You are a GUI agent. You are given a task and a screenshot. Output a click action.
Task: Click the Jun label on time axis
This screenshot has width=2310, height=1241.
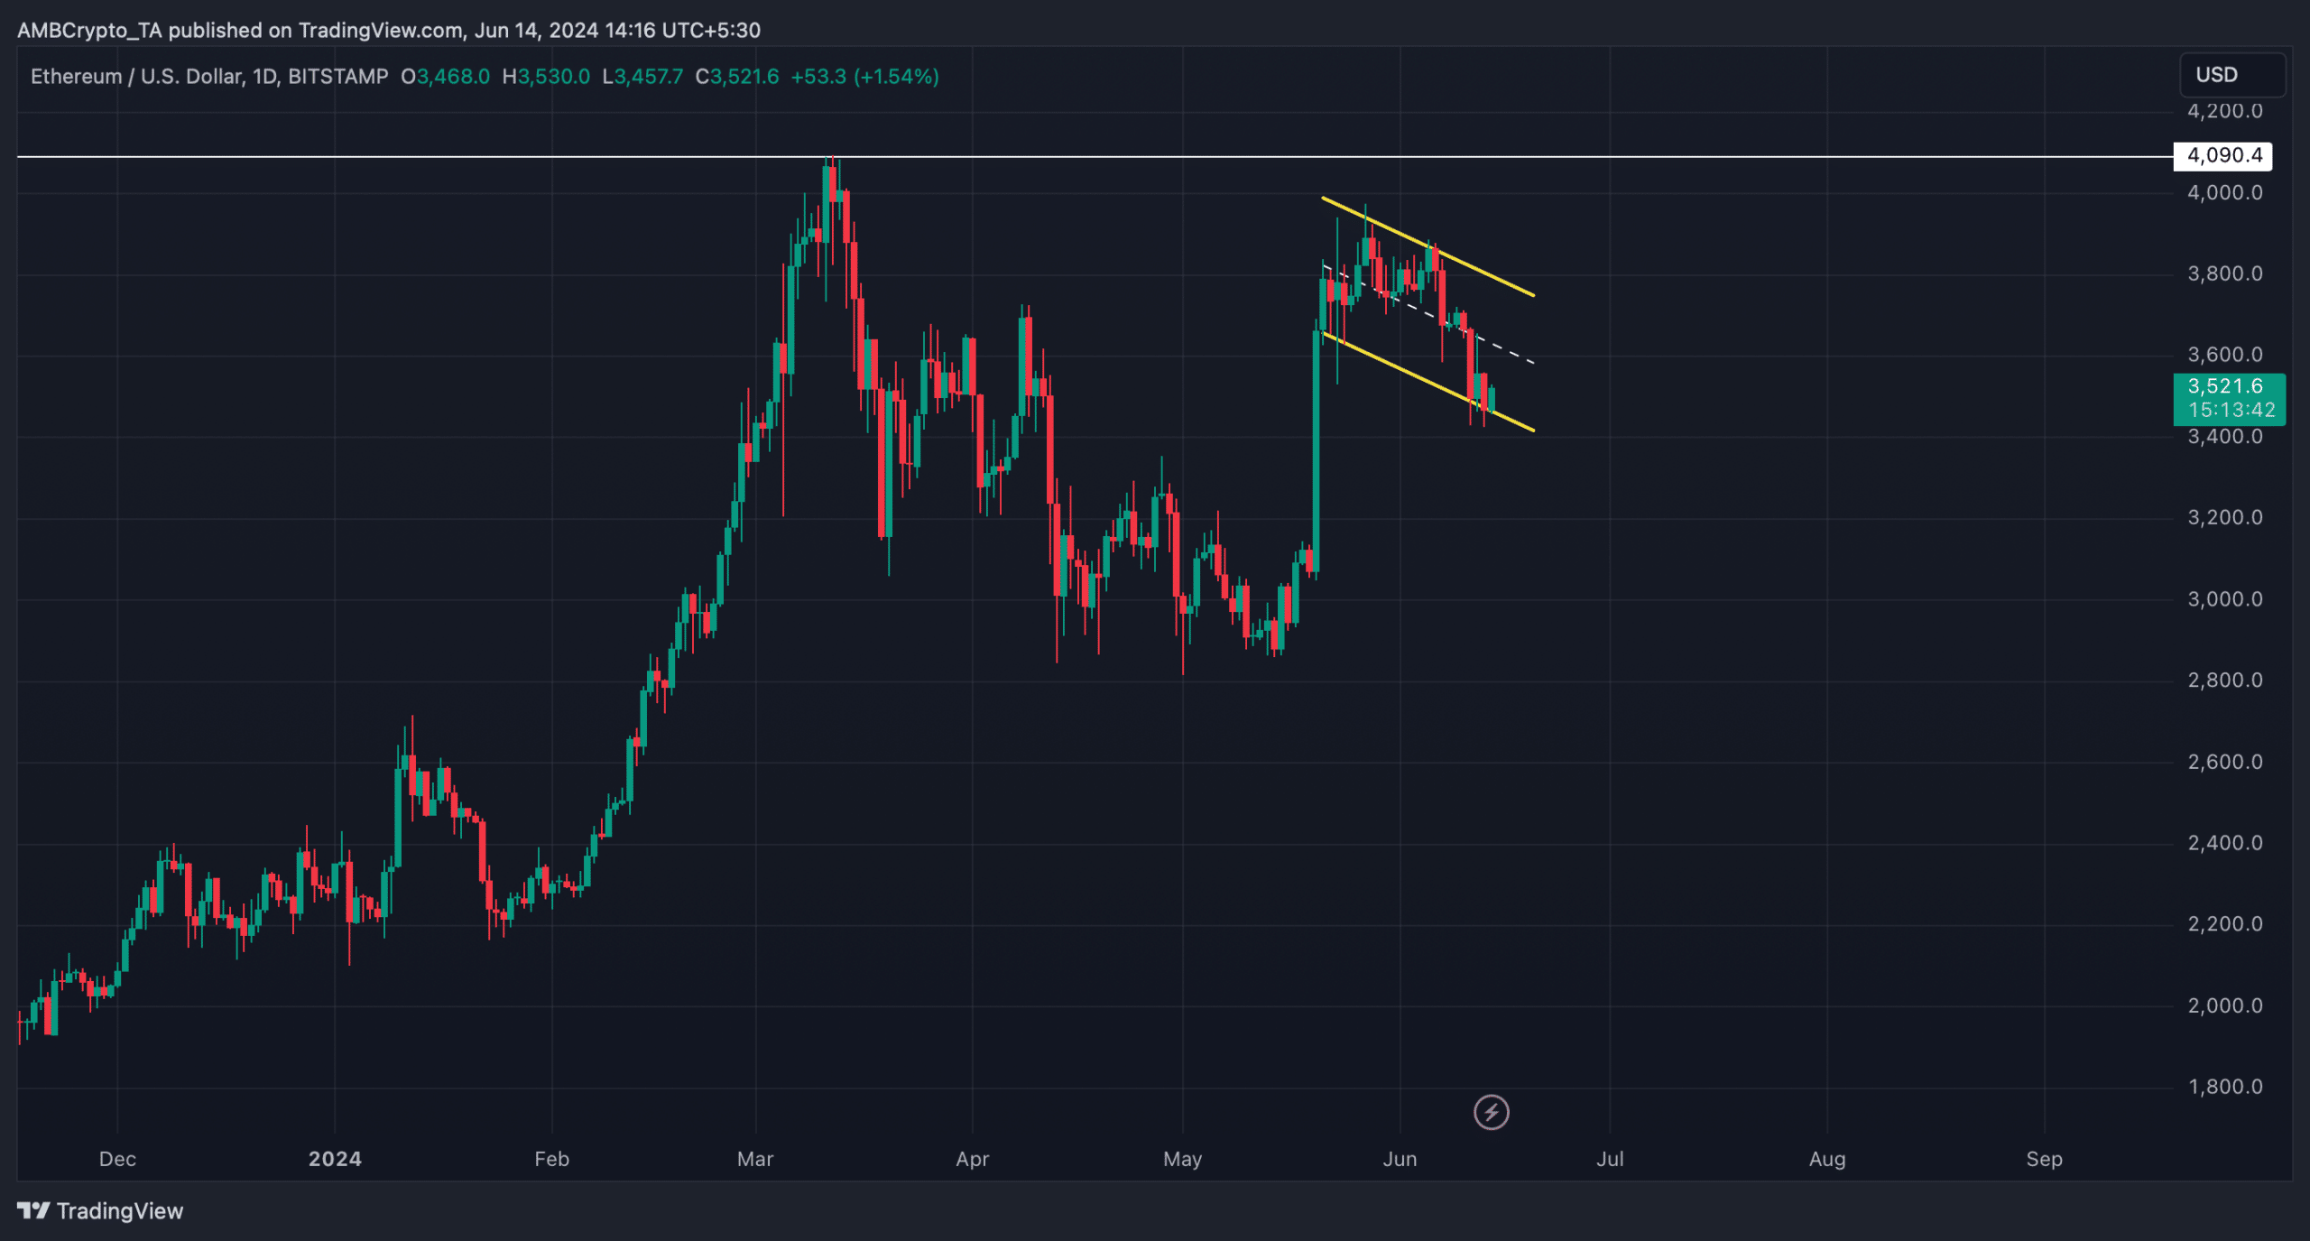1400,1159
